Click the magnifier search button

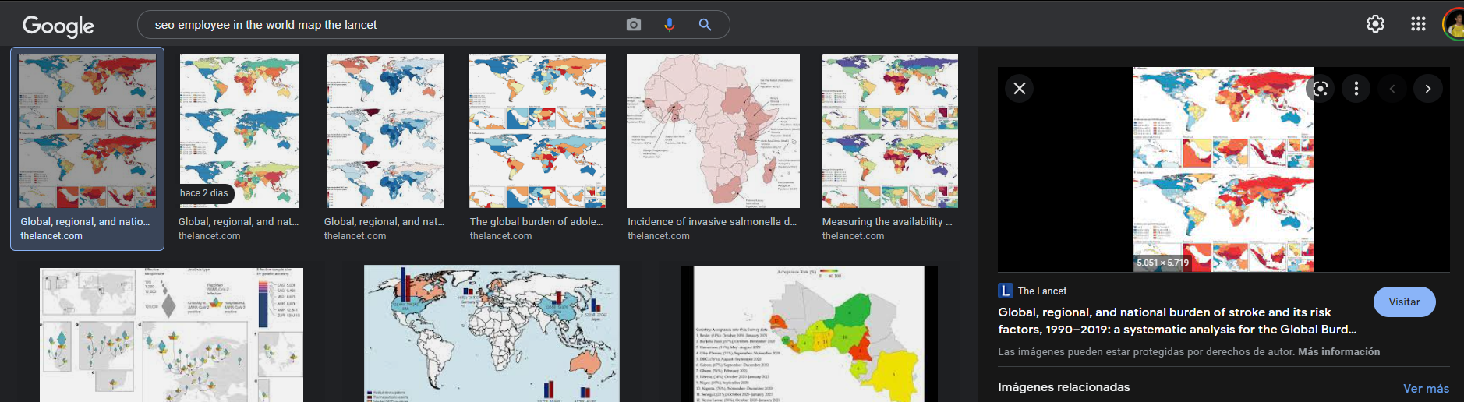705,25
